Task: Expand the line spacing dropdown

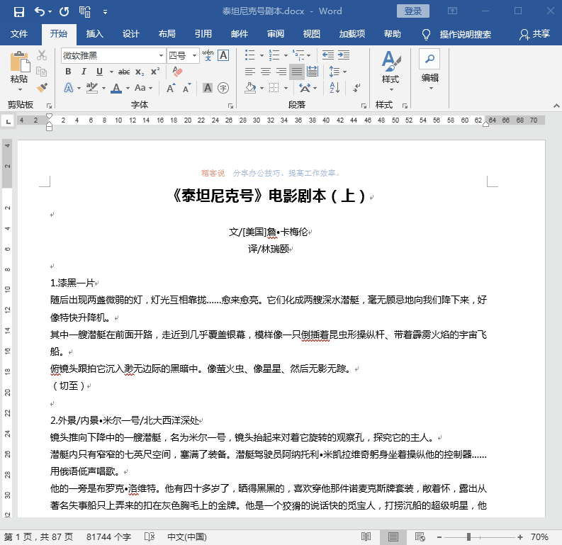Action: (x=345, y=72)
